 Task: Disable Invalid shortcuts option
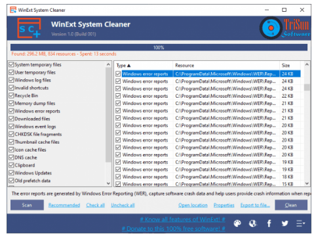click(11, 88)
